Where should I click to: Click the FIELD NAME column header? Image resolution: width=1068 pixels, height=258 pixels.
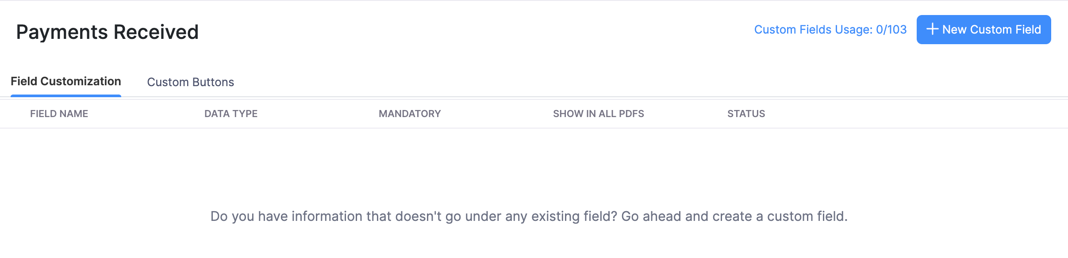click(59, 114)
